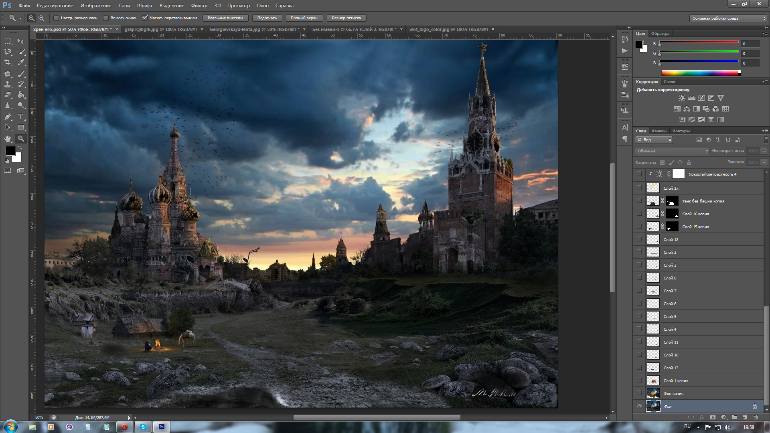Viewport: 770px width, 433px height.
Task: Select the Paint Bucket tool
Action: pyautogui.click(x=21, y=95)
